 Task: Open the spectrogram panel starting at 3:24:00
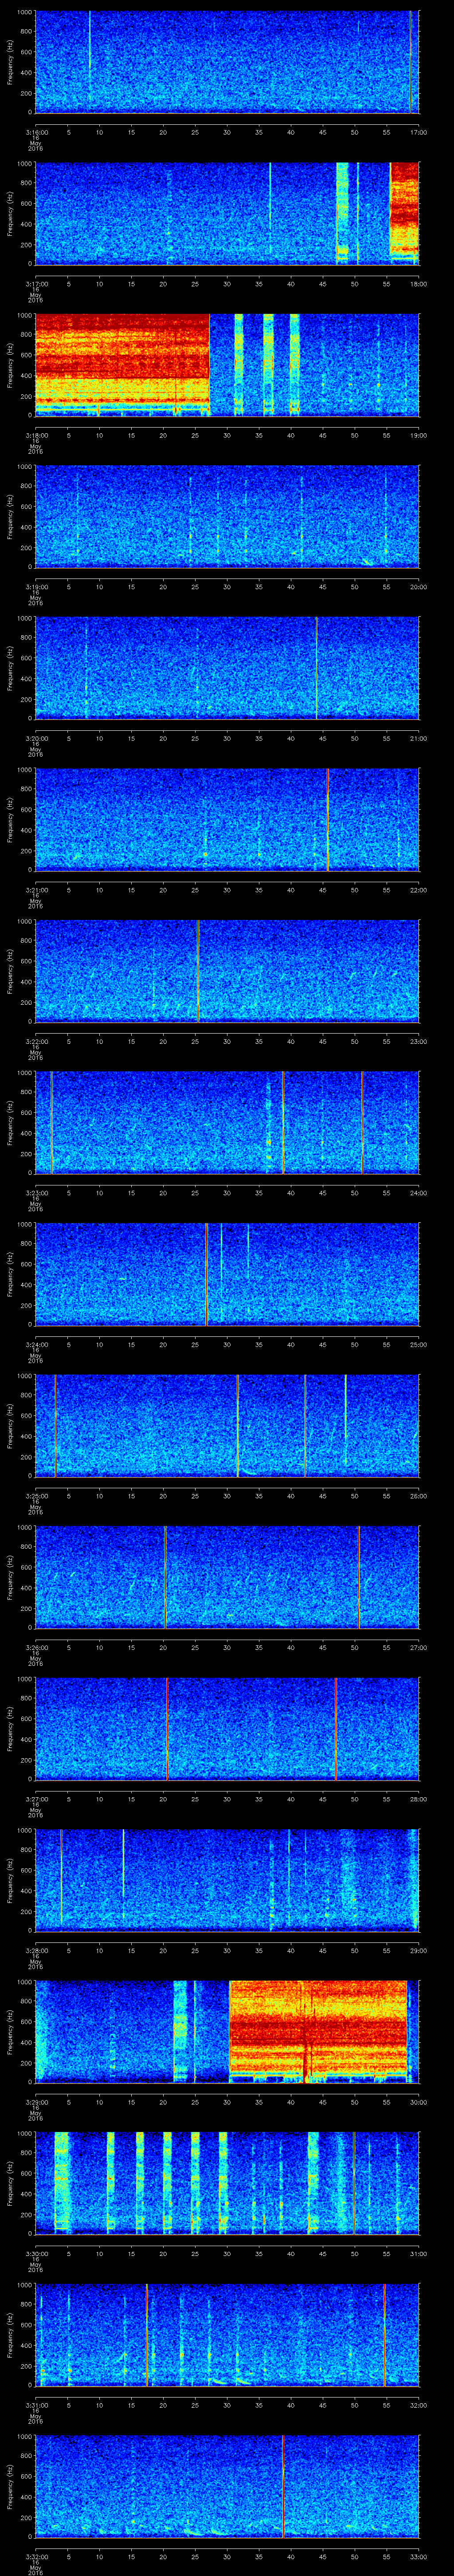click(x=227, y=1274)
